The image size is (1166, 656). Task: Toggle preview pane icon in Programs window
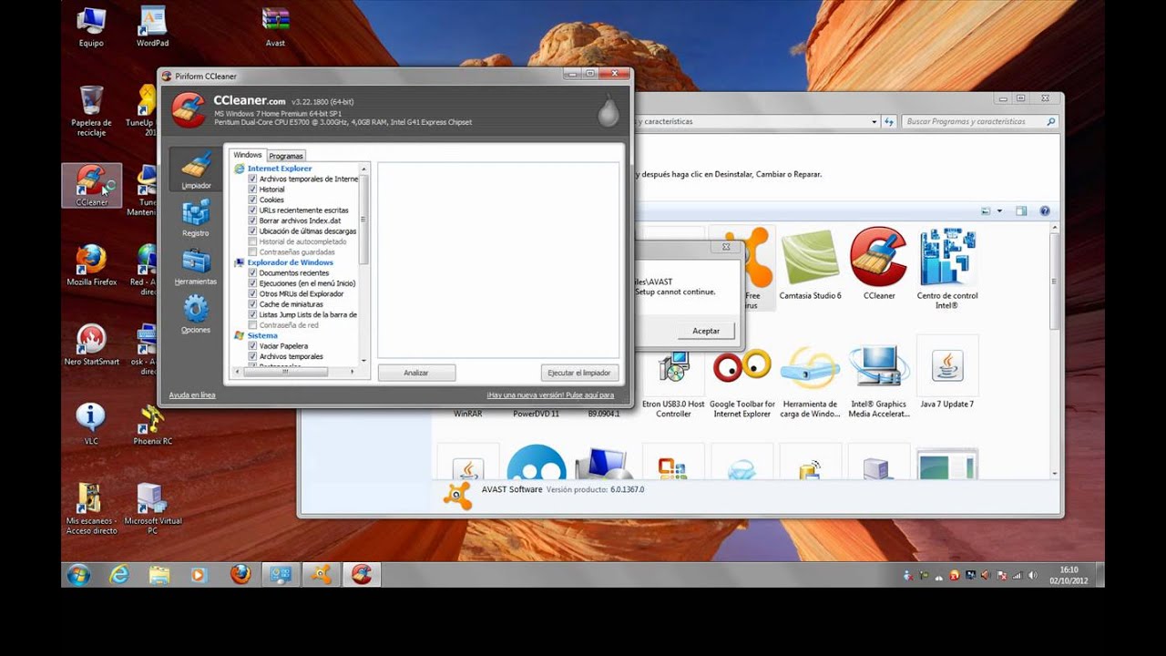[1021, 210]
